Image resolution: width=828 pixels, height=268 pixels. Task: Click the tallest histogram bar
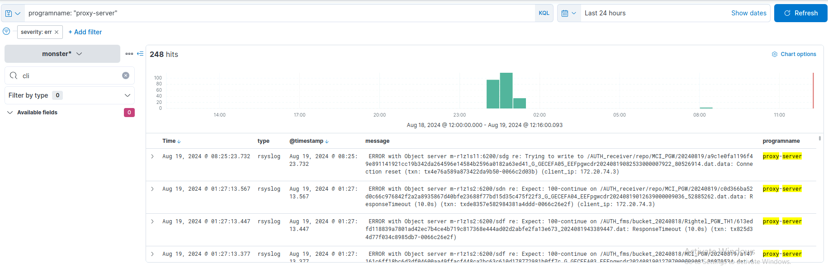(506, 90)
